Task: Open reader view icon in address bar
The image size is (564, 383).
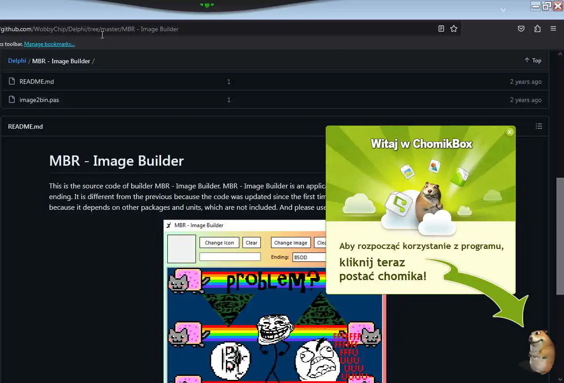Action: [441, 29]
